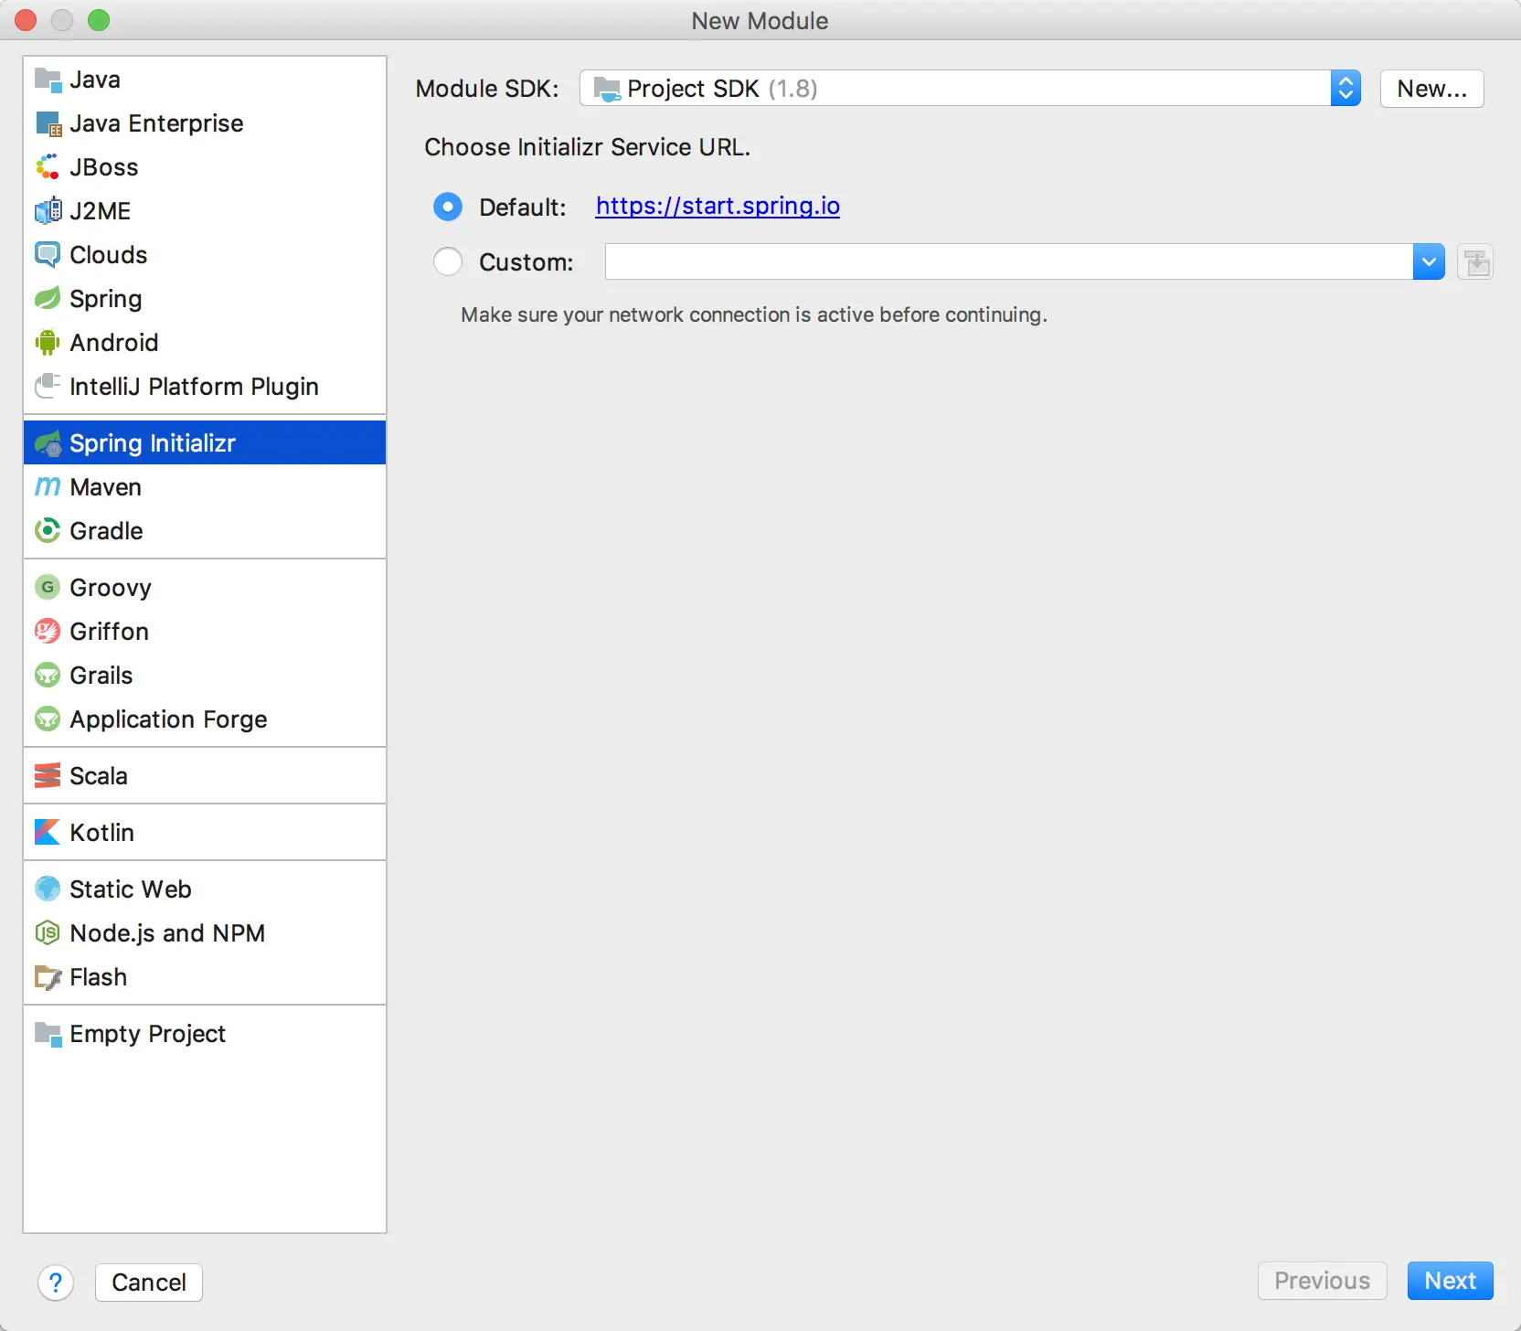Viewport: 1521px width, 1331px height.
Task: Select Spring Initializr in the list
Action: point(205,443)
